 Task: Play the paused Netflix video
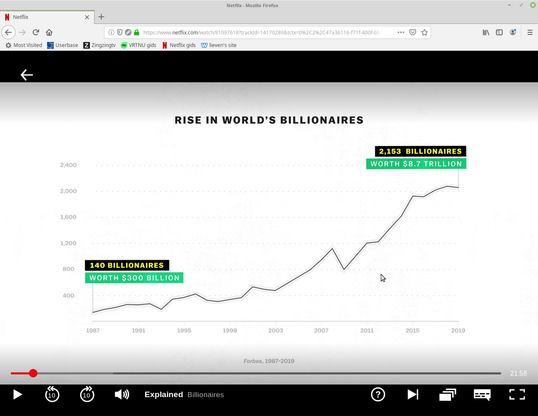tap(17, 395)
